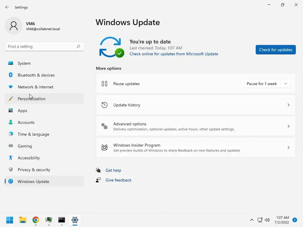Click the Gaming controller icon
The height and width of the screenshot is (227, 303).
pyautogui.click(x=11, y=146)
